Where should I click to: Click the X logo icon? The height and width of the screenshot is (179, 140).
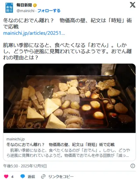133,5
